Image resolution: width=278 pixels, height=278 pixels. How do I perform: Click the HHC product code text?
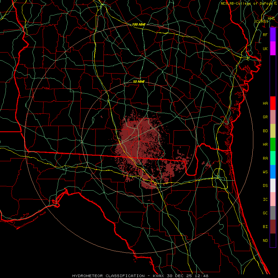point(271,19)
